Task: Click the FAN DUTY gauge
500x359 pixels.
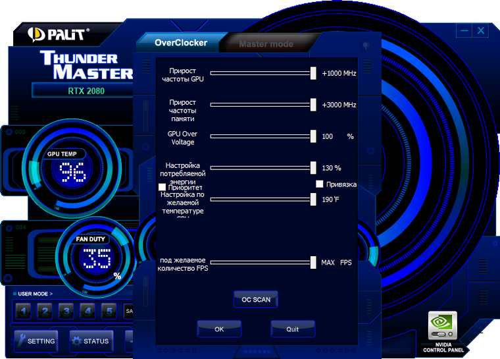Action: [x=96, y=257]
